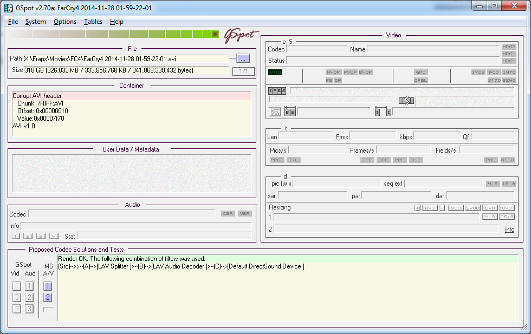Click the Path input field

pyautogui.click(x=126, y=58)
